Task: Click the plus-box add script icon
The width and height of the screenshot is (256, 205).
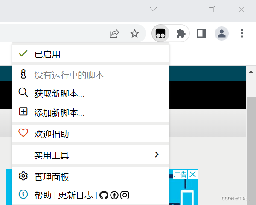Action: 23,111
